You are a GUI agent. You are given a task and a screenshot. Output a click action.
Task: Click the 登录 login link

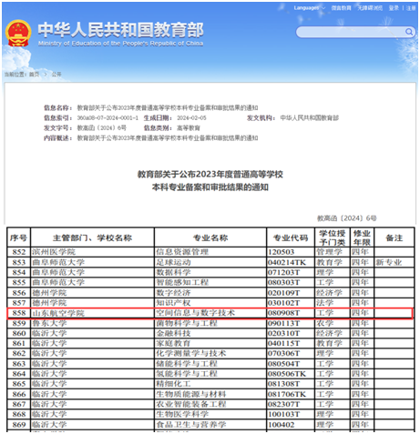coord(394,8)
